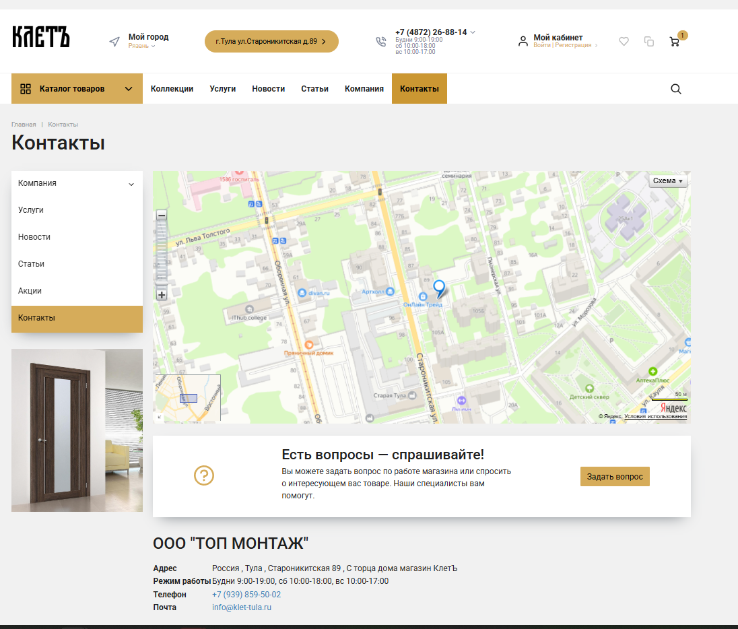
Task: Click the info@klet-tula.ru email link
Action: click(x=242, y=607)
